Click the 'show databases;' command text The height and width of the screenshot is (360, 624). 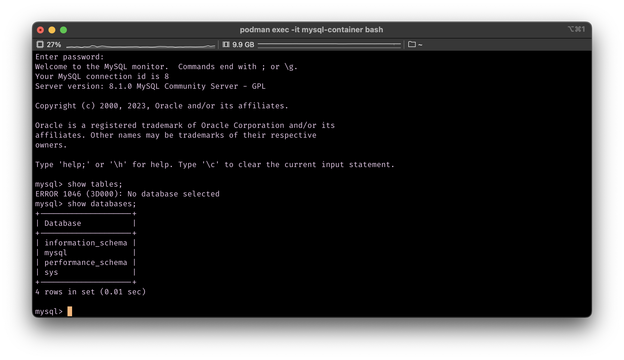[x=102, y=204]
